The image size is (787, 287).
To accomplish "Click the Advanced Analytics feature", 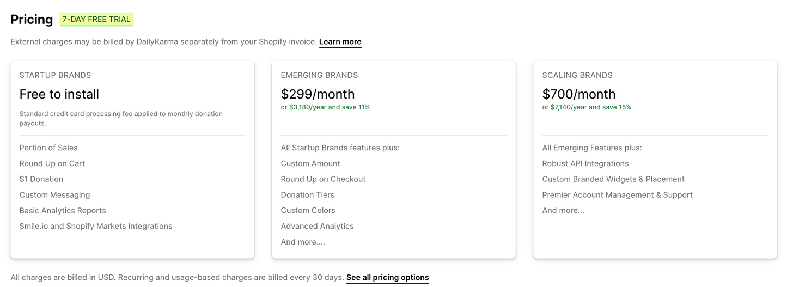I will 317,226.
